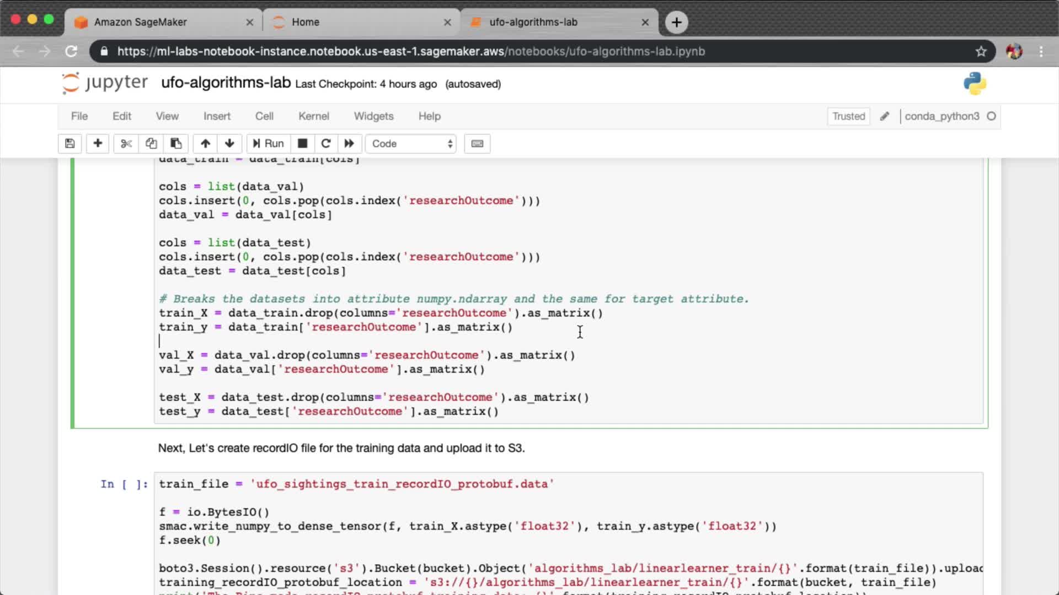Image resolution: width=1059 pixels, height=595 pixels.
Task: Open the Cell menu
Action: point(264,116)
